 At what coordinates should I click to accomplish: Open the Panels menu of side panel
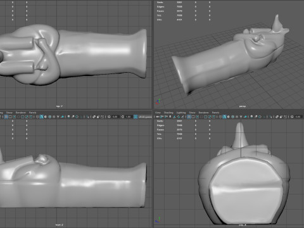click(215, 113)
